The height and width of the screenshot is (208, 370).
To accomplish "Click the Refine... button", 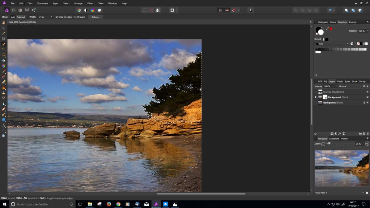I will pyautogui.click(x=96, y=17).
